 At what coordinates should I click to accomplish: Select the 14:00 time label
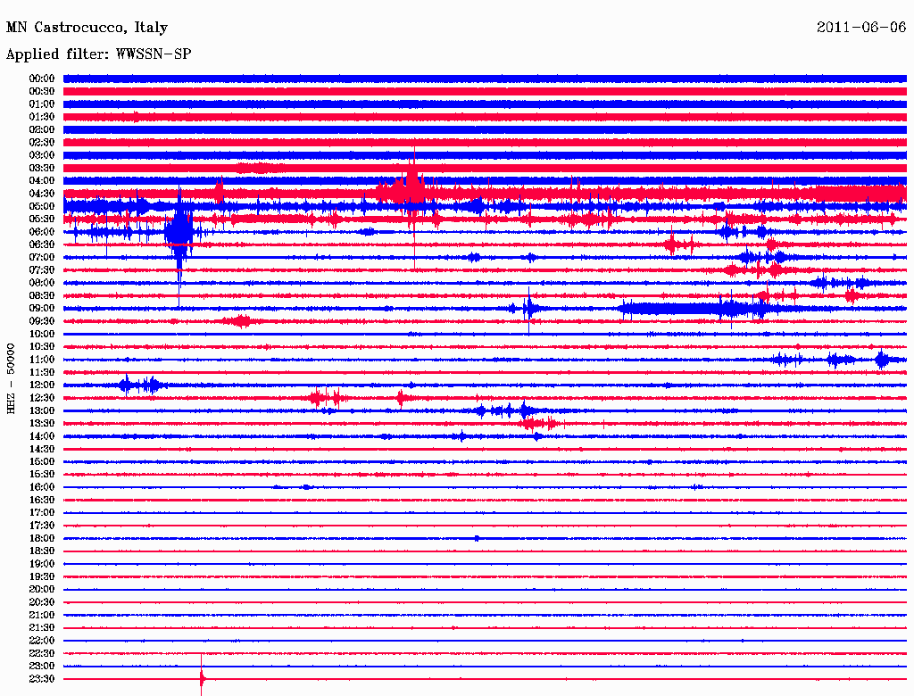[42, 436]
